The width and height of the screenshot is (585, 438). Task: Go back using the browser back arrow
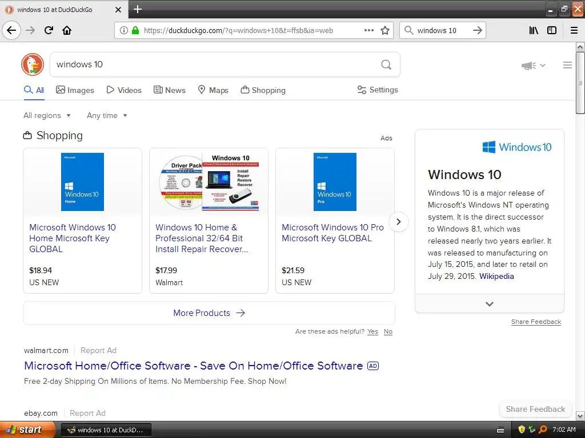(11, 30)
